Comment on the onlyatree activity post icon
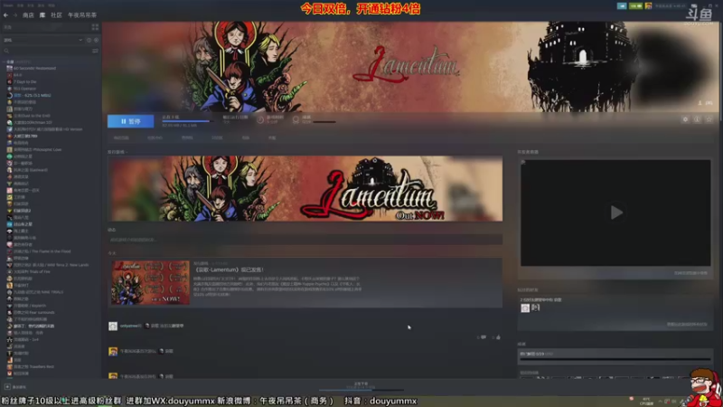The width and height of the screenshot is (723, 407). (484, 337)
